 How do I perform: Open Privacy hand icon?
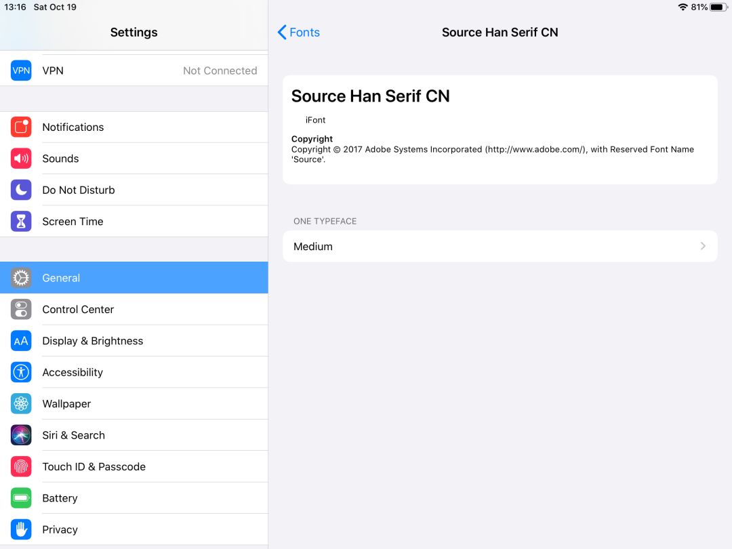[21, 529]
